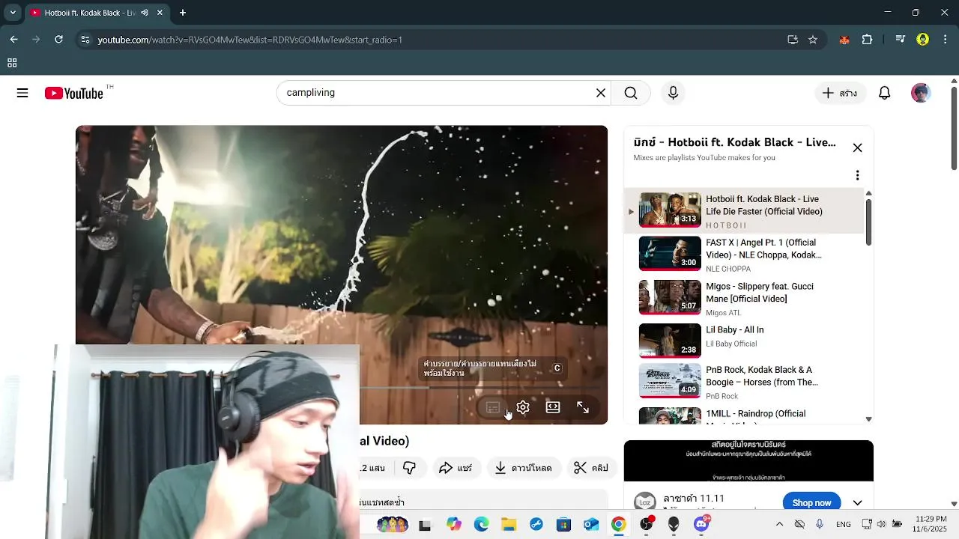This screenshot has width=959, height=539.
Task: Launch Discord from the taskbar
Action: 702,524
